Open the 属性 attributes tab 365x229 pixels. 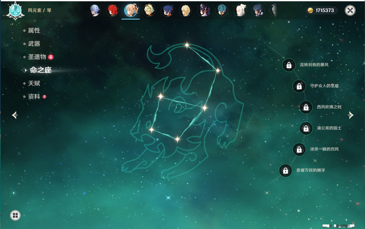coord(34,31)
